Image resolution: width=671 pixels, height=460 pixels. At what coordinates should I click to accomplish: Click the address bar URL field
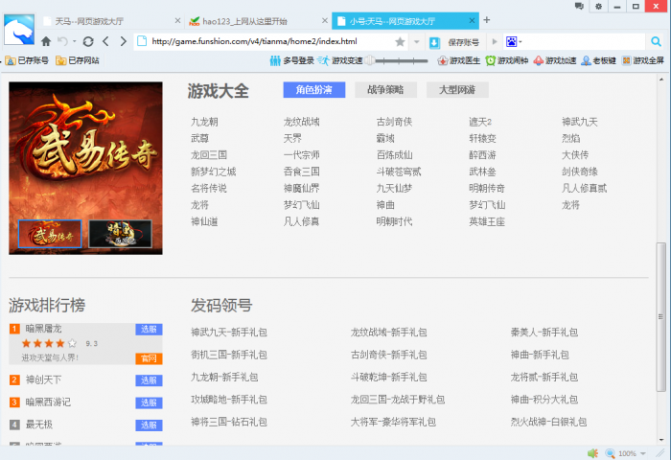(269, 41)
